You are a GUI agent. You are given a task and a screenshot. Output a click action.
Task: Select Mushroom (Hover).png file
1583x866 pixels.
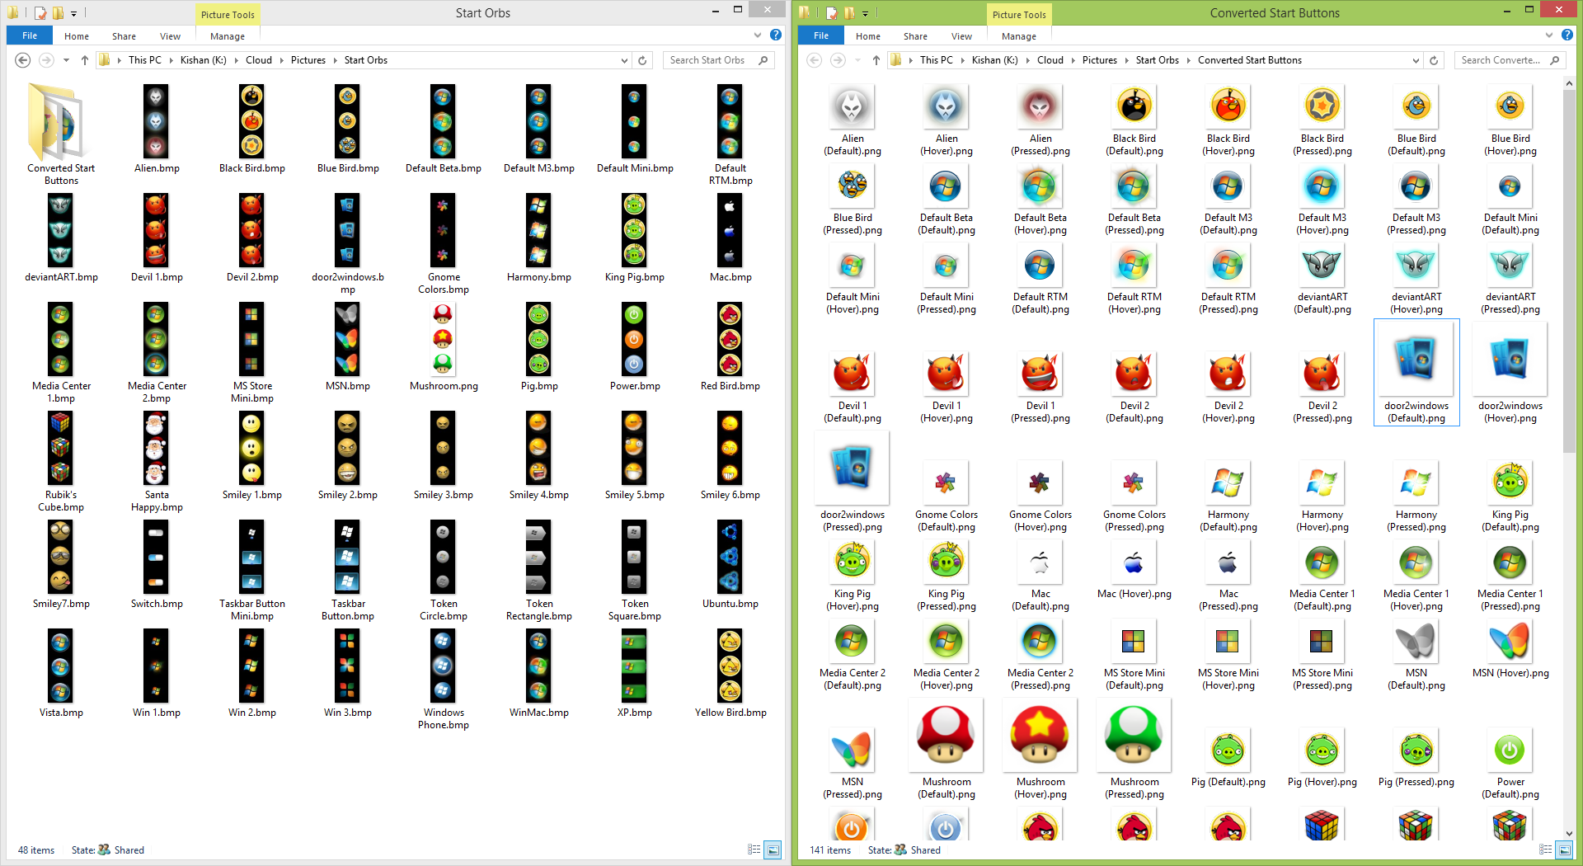[x=1040, y=750]
